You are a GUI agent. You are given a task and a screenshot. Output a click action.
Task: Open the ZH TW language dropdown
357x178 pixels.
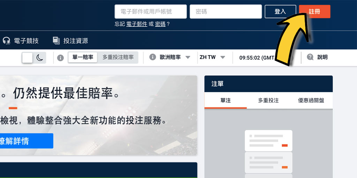tap(212, 57)
